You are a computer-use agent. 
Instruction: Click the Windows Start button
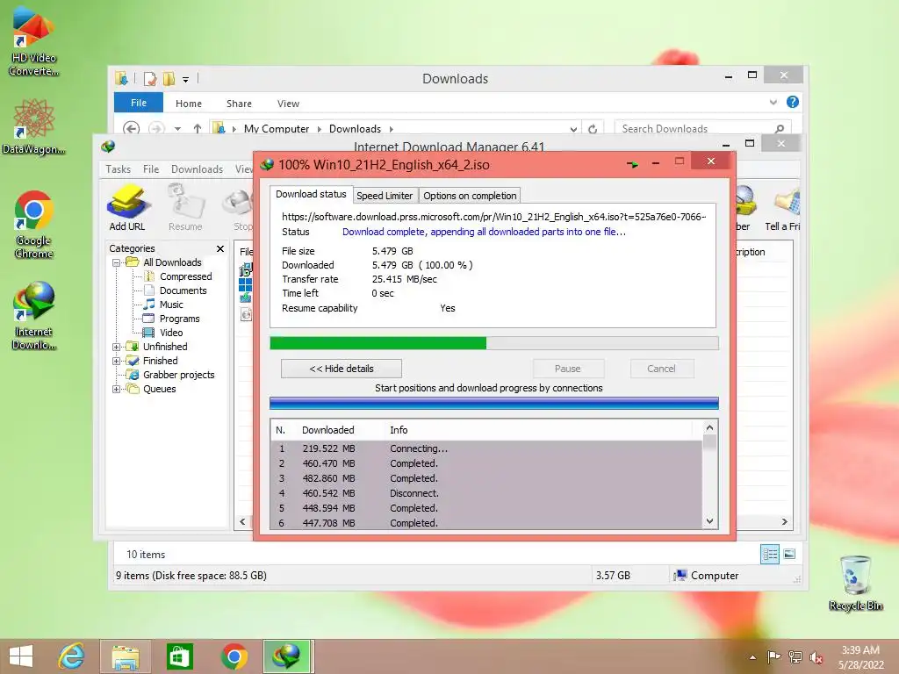click(x=21, y=656)
